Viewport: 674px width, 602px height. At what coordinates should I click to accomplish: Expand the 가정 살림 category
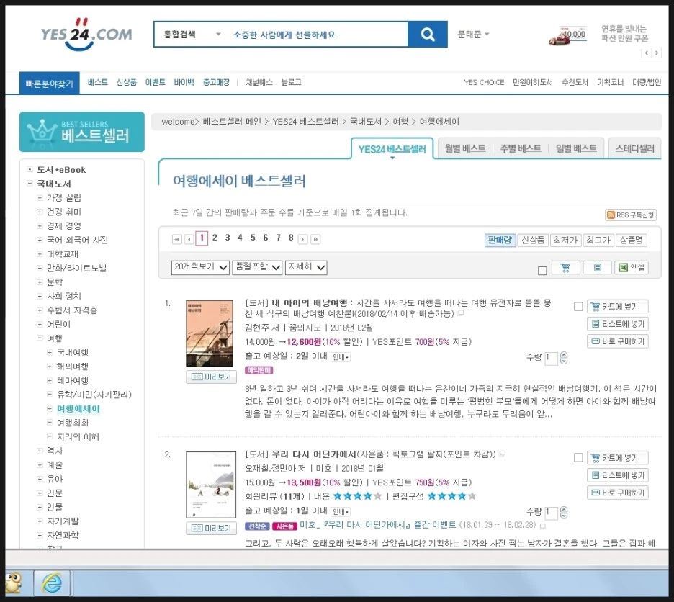pos(40,198)
